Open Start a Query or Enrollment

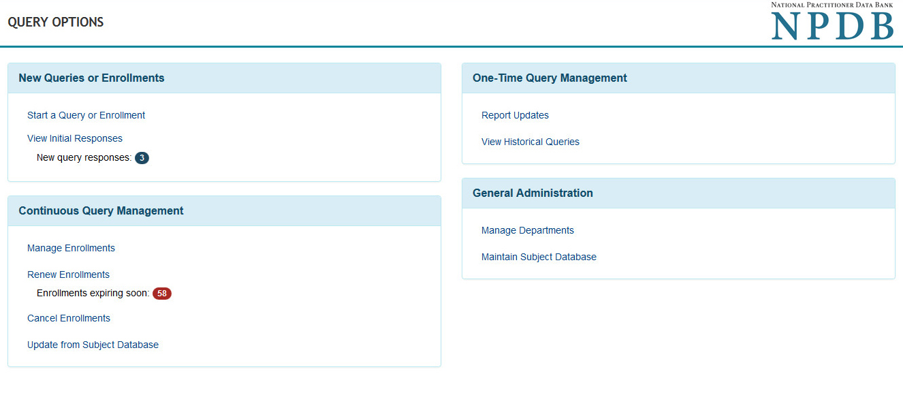tap(86, 115)
